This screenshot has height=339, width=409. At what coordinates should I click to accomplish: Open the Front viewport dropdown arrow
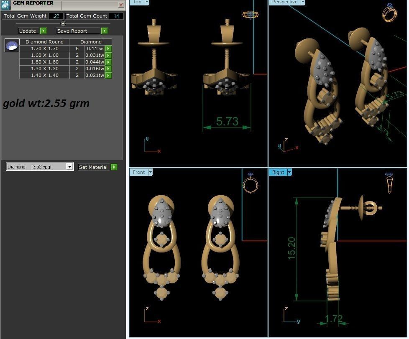pos(150,172)
